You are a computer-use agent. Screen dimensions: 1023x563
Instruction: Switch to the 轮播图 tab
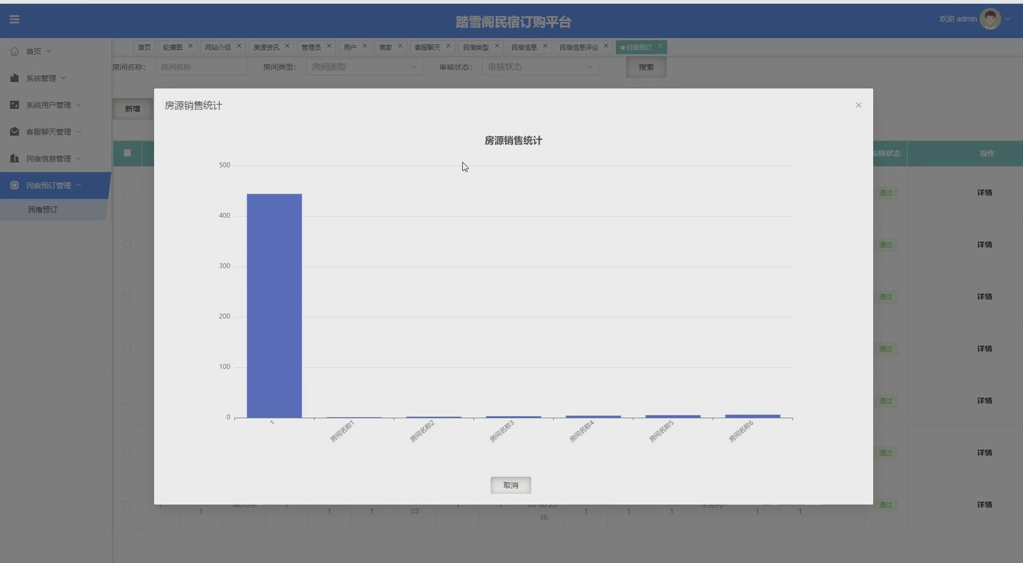[x=173, y=47]
